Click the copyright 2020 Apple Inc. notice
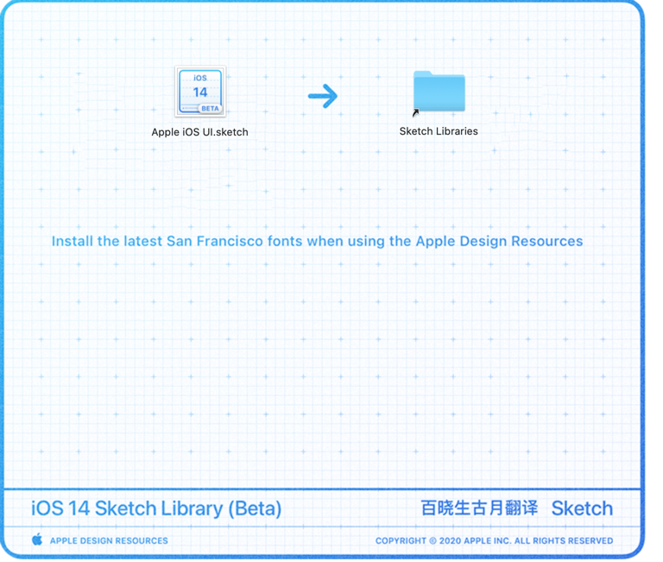Screen dimensions: 663x562 (495, 541)
